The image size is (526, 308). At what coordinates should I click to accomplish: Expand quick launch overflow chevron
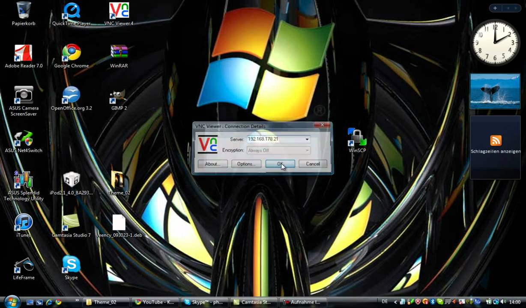[x=77, y=300]
